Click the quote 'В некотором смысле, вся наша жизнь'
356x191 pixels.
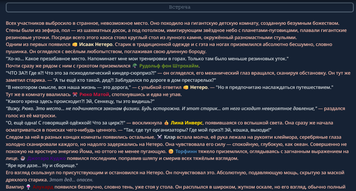(x=69, y=87)
